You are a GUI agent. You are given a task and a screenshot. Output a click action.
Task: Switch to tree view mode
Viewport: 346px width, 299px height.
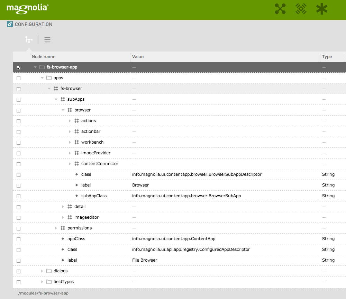29,39
